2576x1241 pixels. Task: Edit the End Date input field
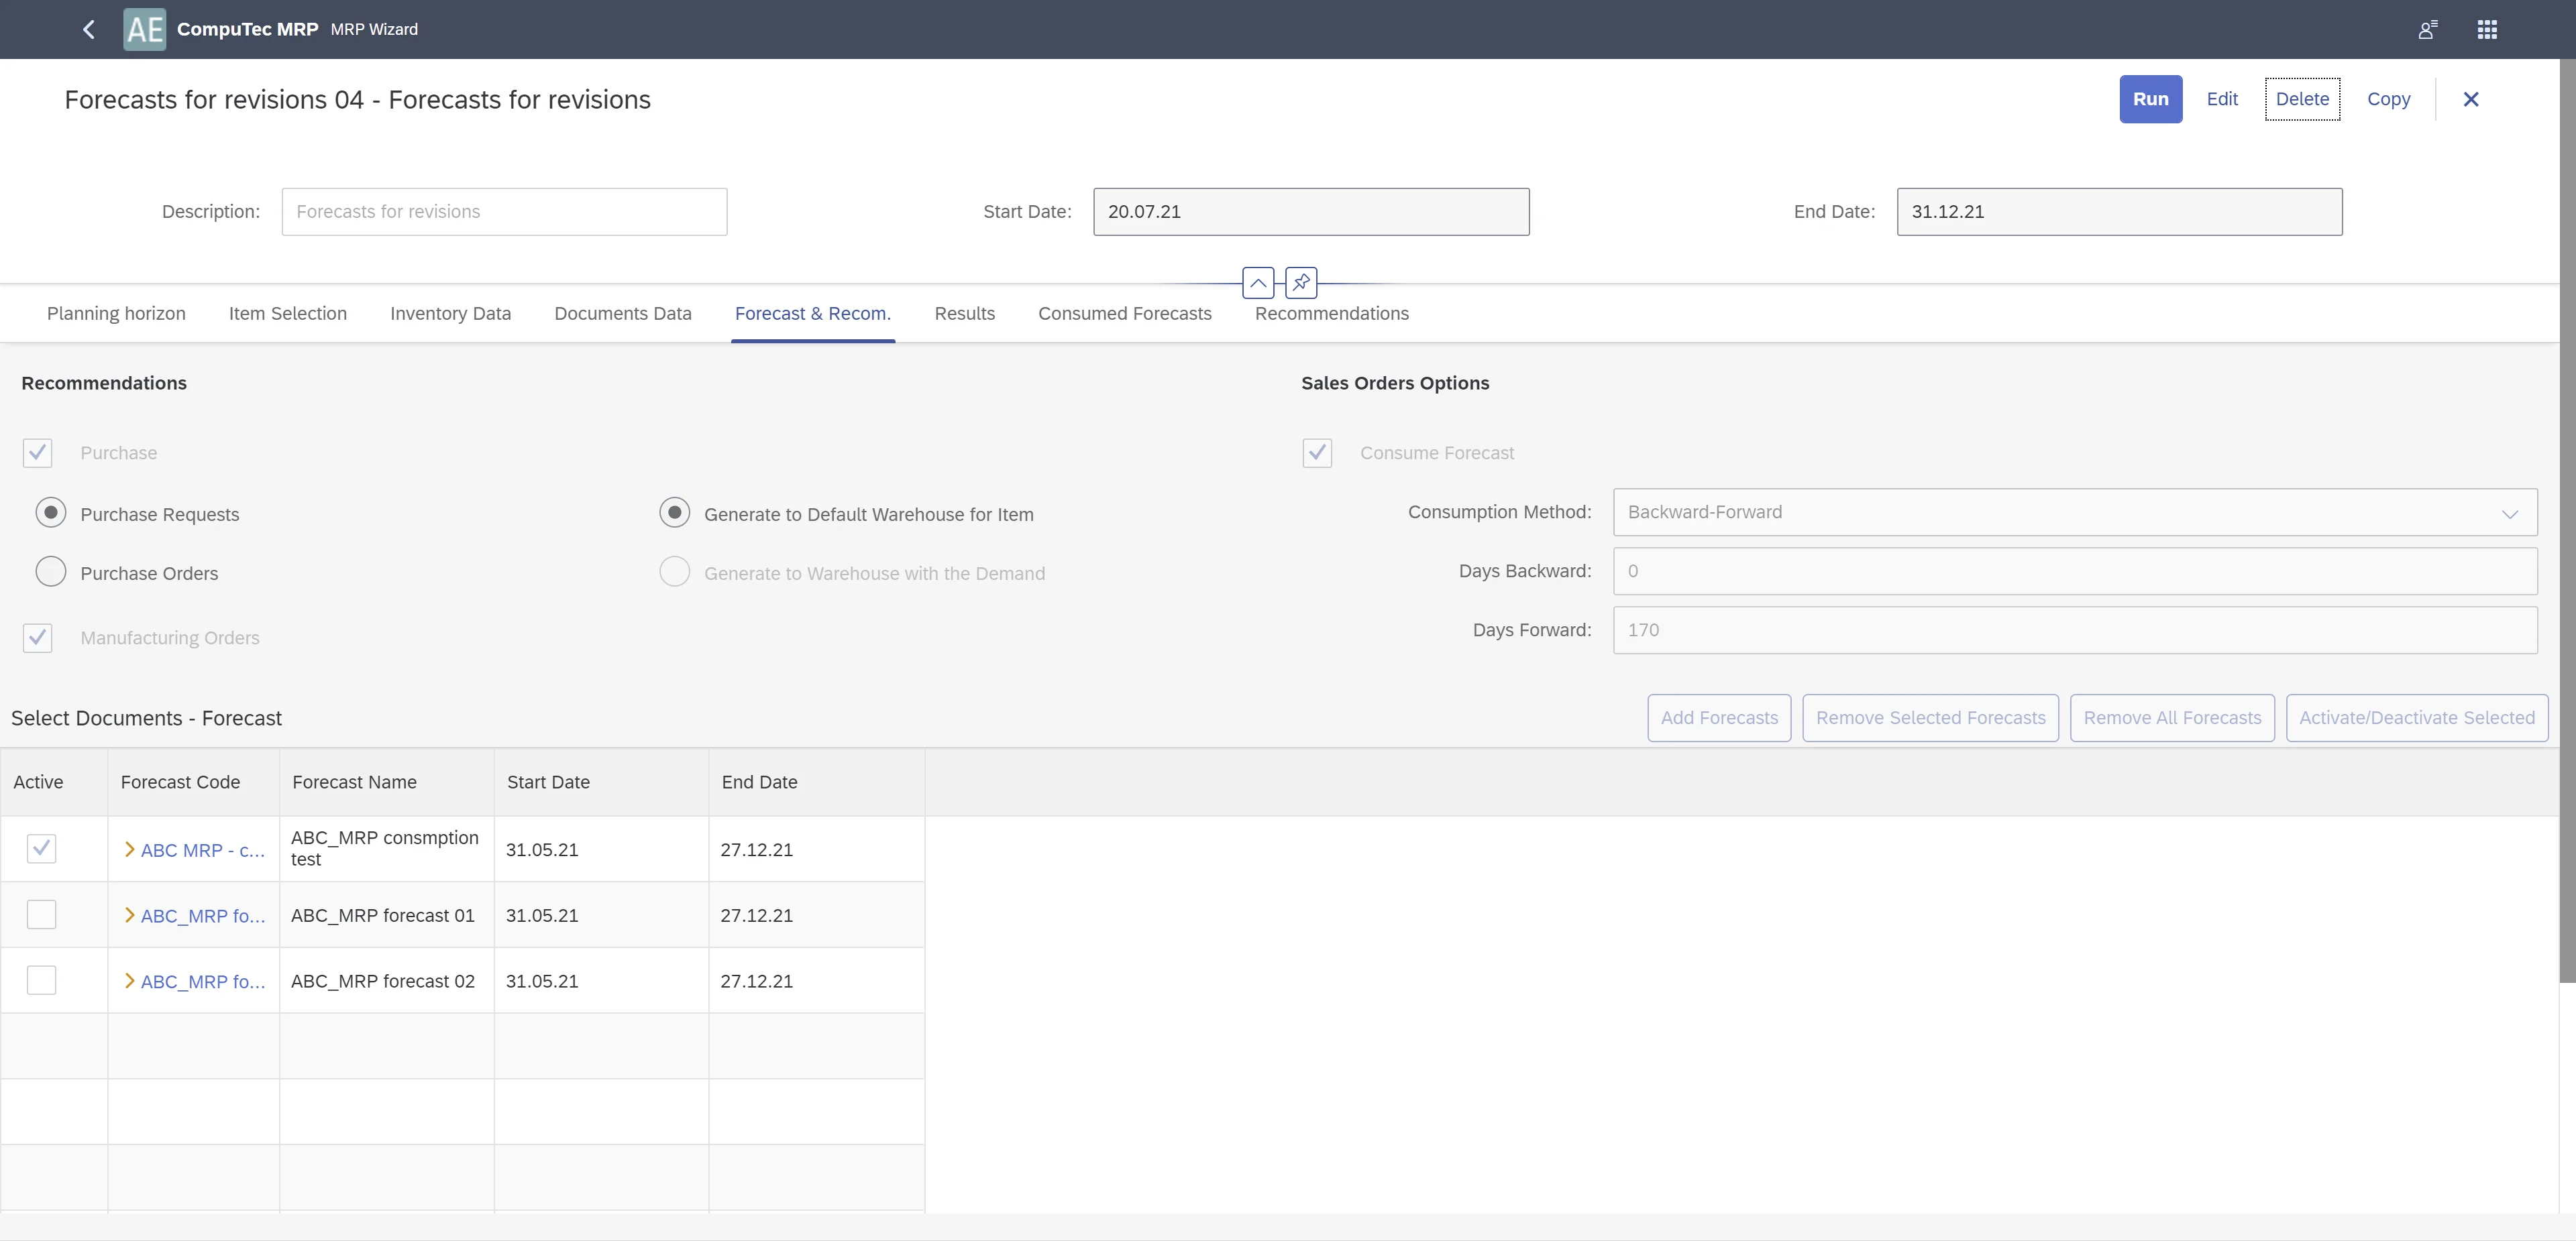pos(2119,210)
